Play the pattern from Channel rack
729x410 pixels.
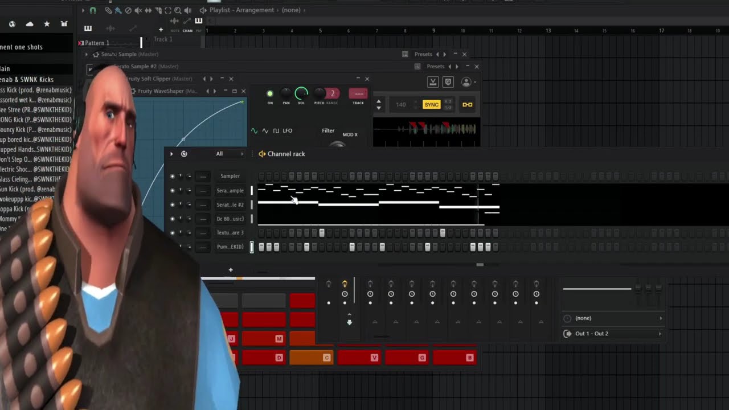coord(171,154)
